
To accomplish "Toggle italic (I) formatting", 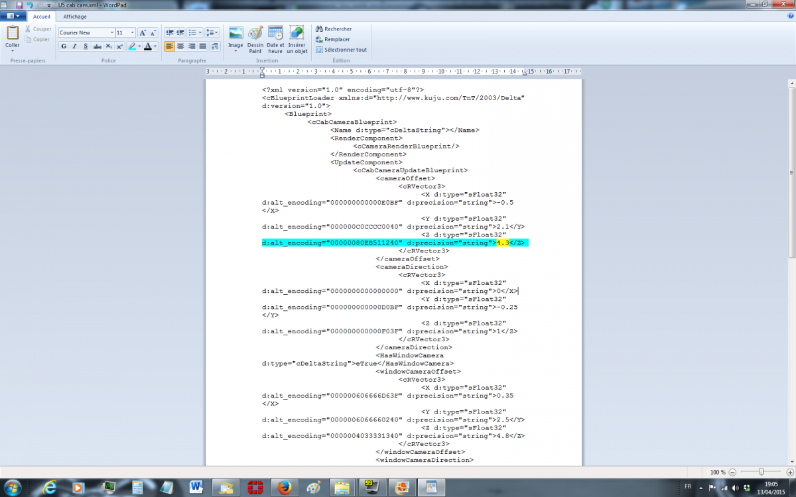I will click(75, 46).
